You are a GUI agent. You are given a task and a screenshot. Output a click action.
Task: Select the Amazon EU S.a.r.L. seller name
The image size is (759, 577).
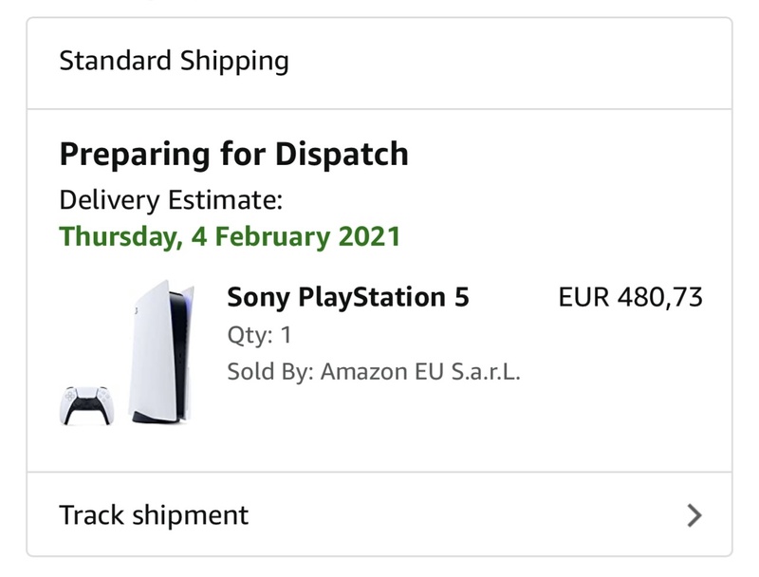pos(420,371)
